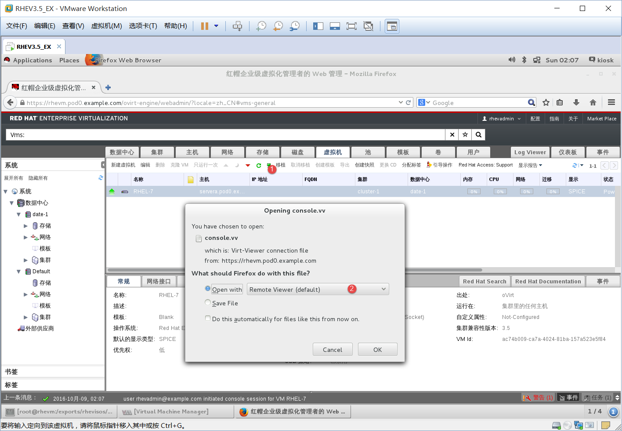Switch to the 存储 tab
The height and width of the screenshot is (431, 622).
pyautogui.click(x=263, y=152)
